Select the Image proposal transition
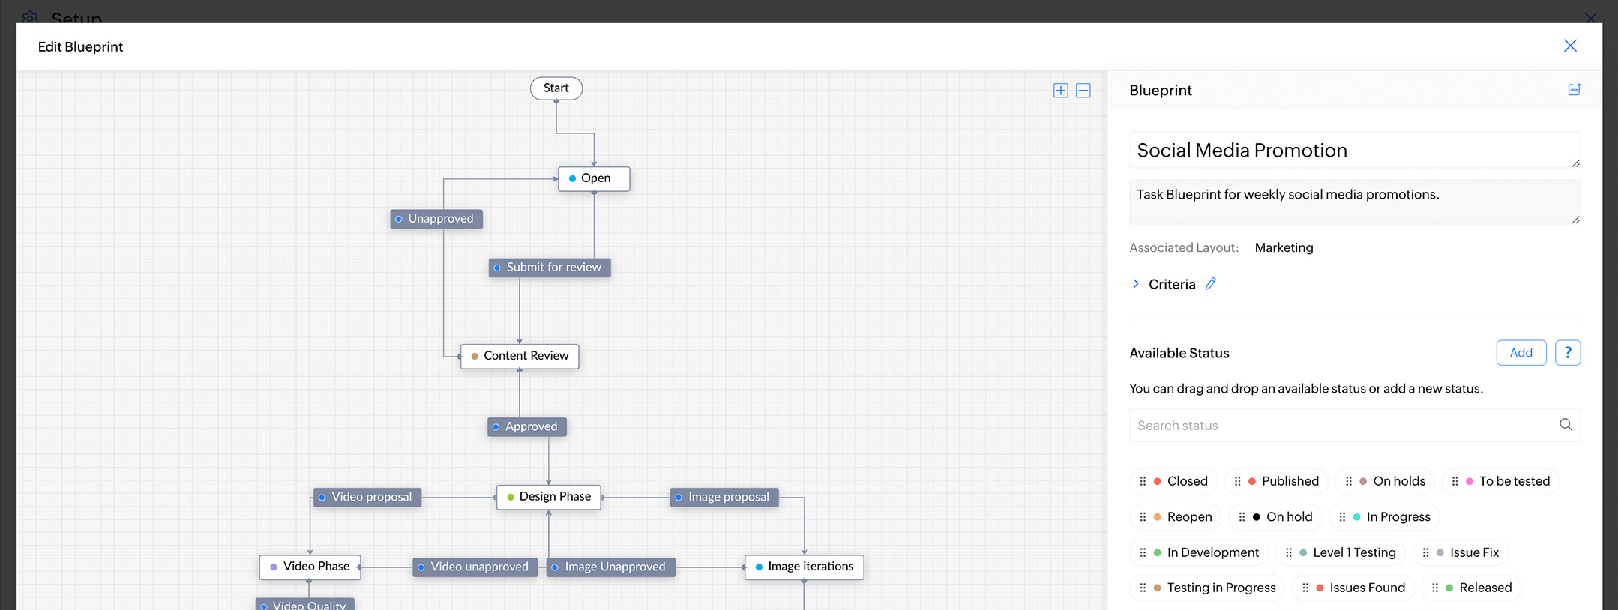 tap(724, 497)
